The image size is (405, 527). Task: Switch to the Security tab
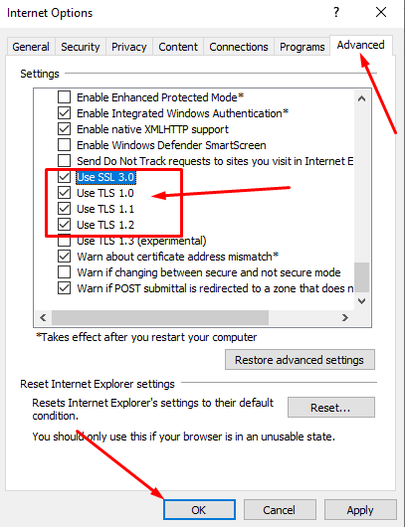coord(81,47)
